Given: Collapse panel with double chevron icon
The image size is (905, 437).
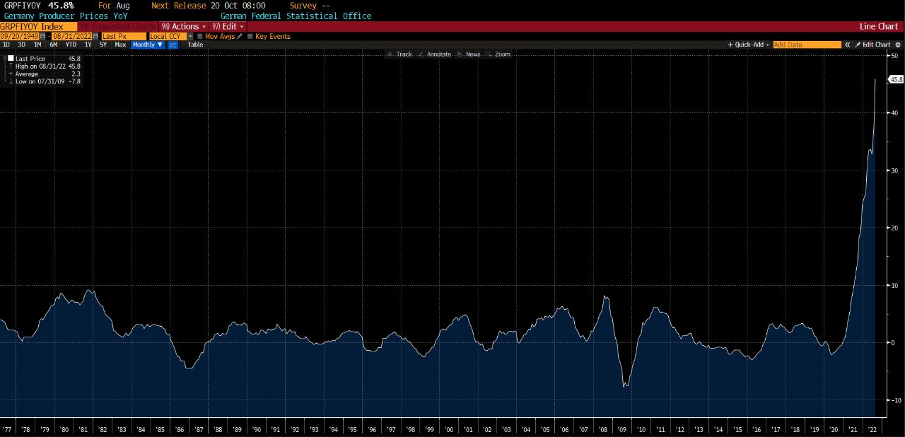Looking at the screenshot, I should pos(847,45).
